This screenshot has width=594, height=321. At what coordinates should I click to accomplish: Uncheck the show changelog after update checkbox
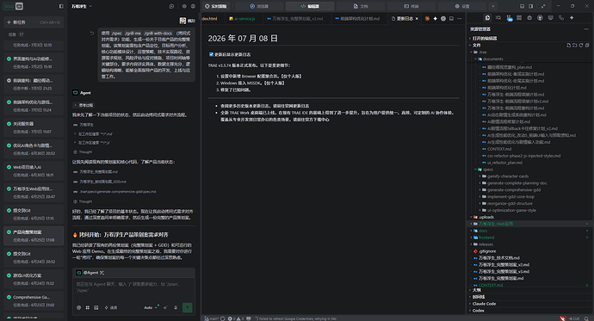212,54
